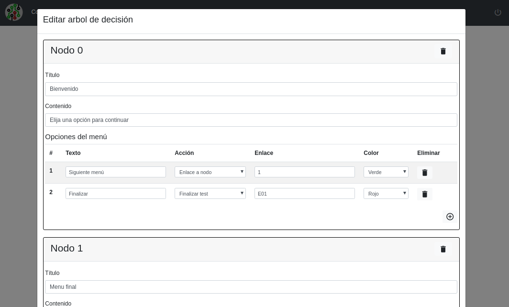The height and width of the screenshot is (307, 509).
Task: Open the Acción dropdown showing Enlace a nodo
Action: [210, 172]
